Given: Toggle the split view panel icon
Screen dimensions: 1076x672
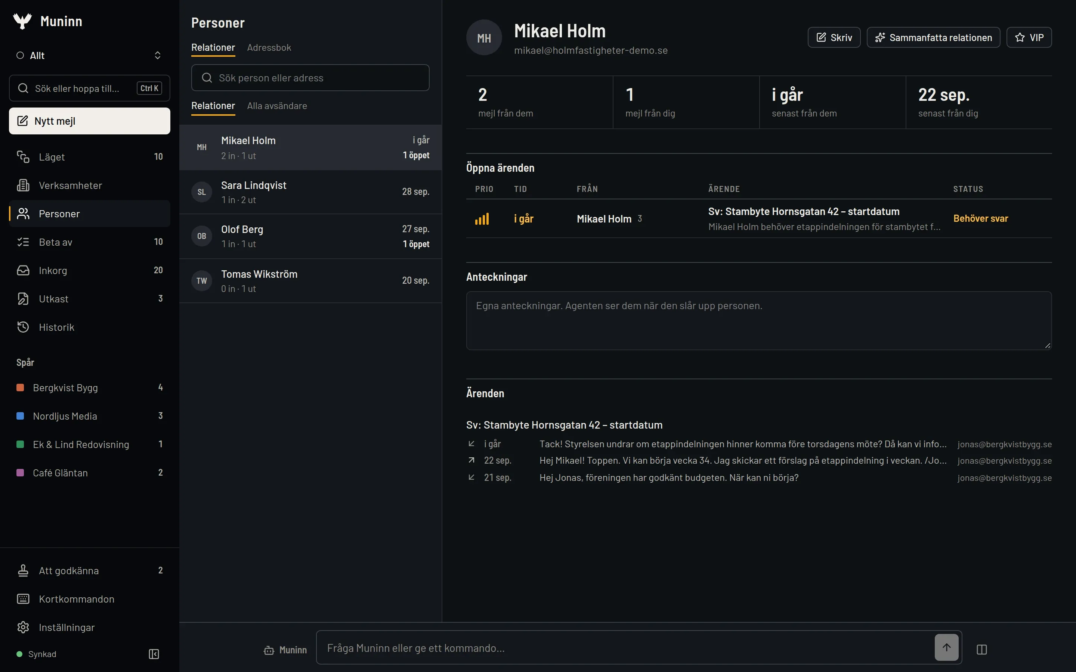Looking at the screenshot, I should coord(982,650).
